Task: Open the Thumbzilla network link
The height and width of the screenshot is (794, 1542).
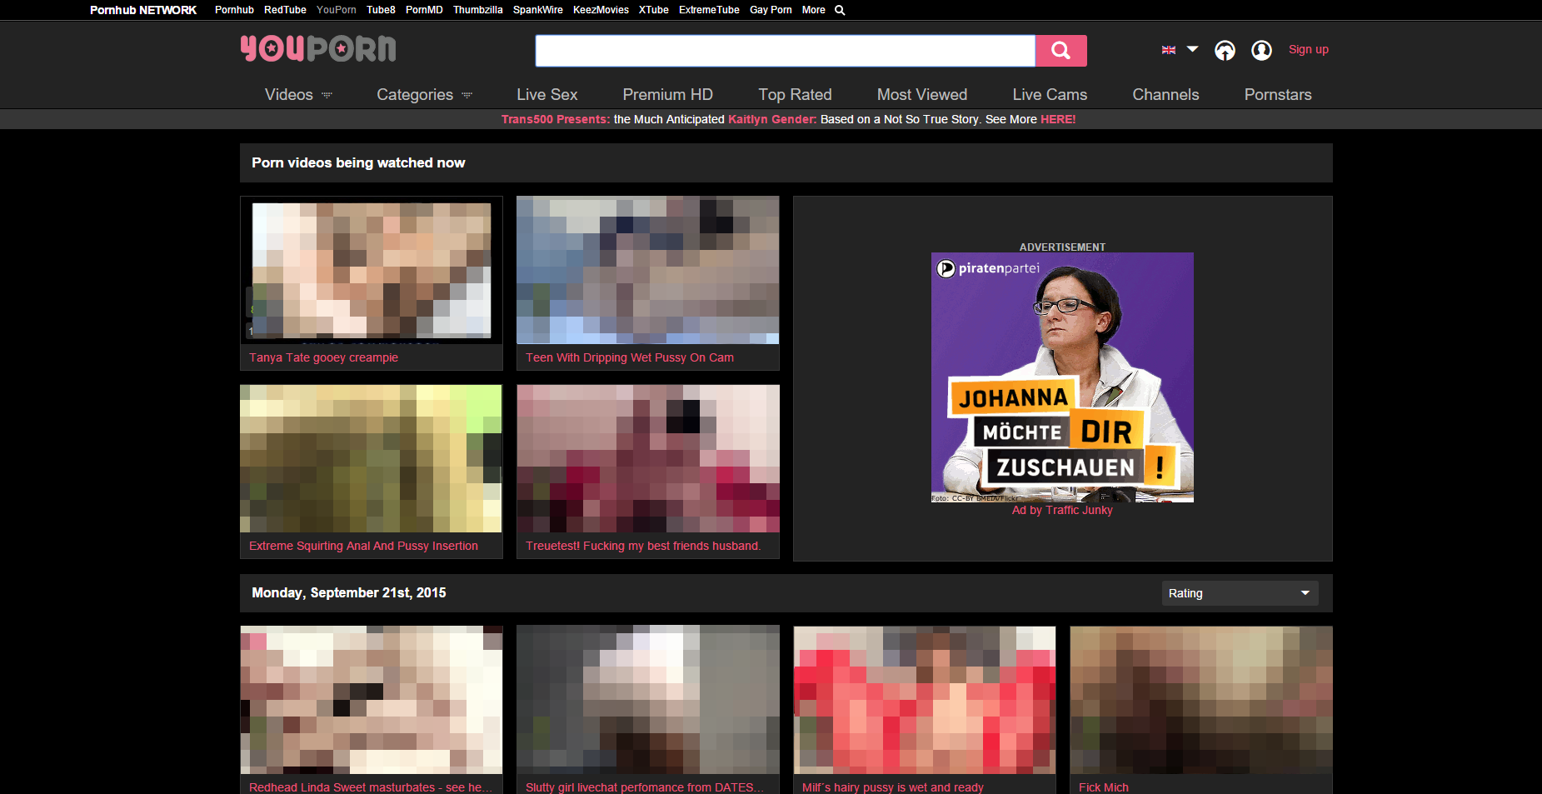Action: [477, 10]
